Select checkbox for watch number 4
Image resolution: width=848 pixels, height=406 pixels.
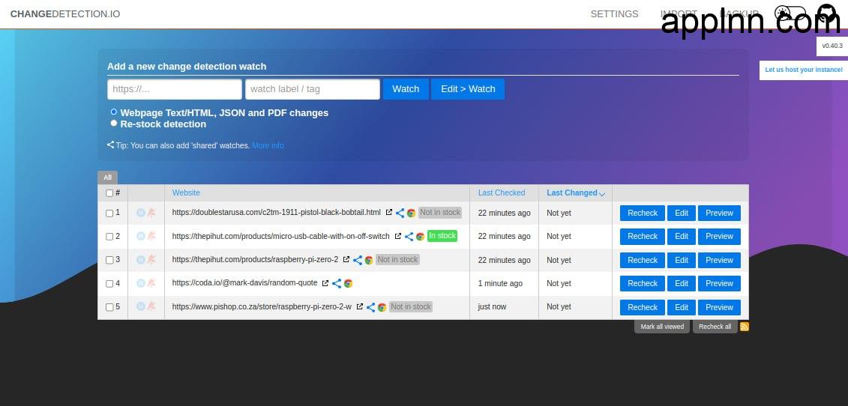[x=109, y=283]
